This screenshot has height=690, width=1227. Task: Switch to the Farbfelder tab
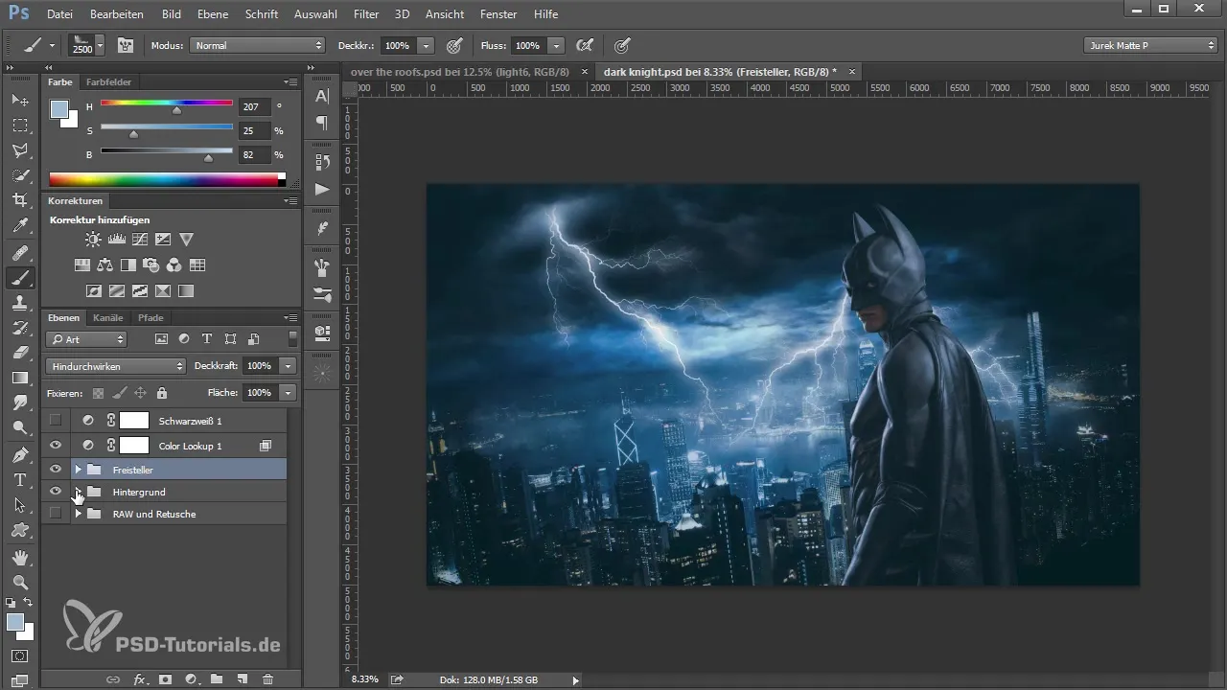(x=108, y=82)
